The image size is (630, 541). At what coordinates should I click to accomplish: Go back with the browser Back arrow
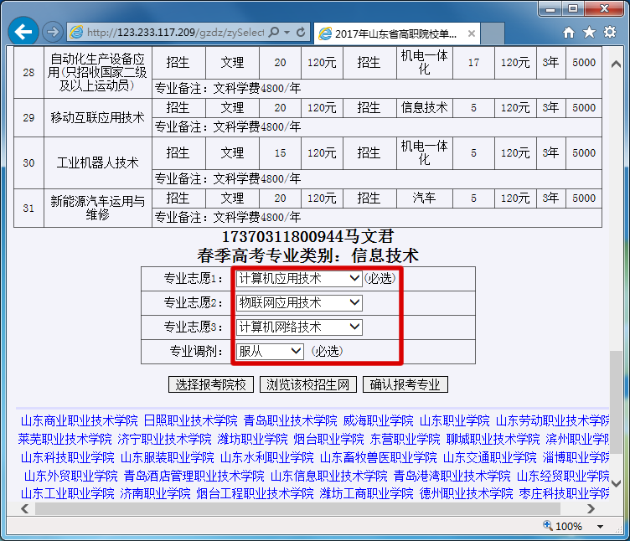tap(24, 32)
